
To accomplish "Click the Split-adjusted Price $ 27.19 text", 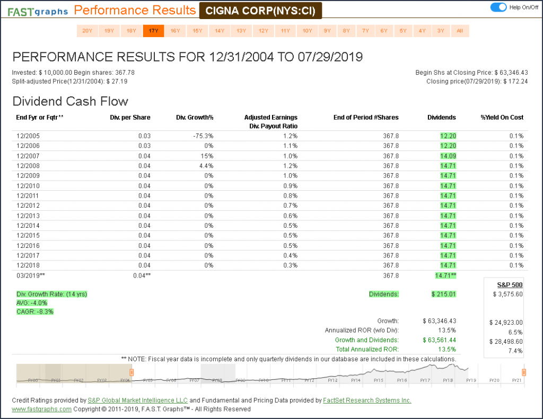I will click(x=69, y=81).
